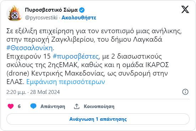The image size is (196, 131).
Task: Click the share upload arrow icon
Action: [77, 106]
